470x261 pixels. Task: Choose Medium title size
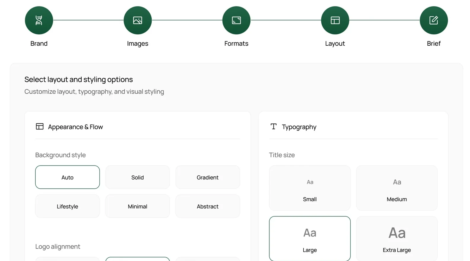tap(397, 188)
